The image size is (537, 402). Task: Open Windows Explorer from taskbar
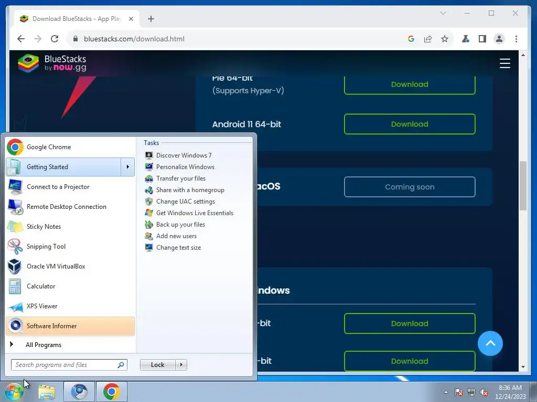pos(47,392)
